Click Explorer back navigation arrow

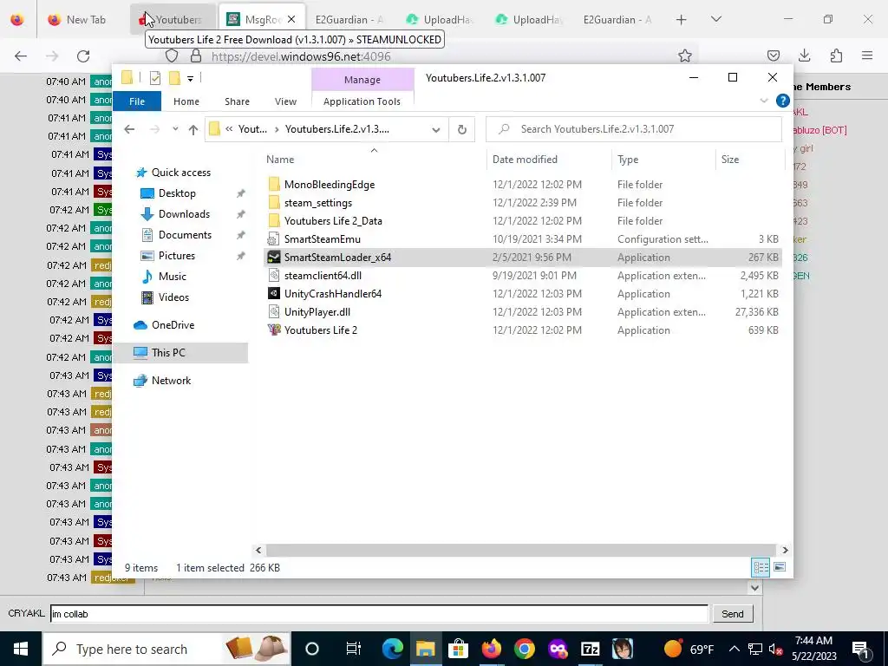129,129
